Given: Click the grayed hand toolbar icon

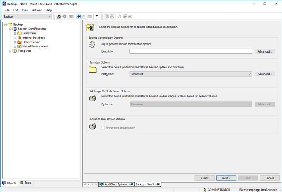Looking at the screenshot, I should (119, 16).
